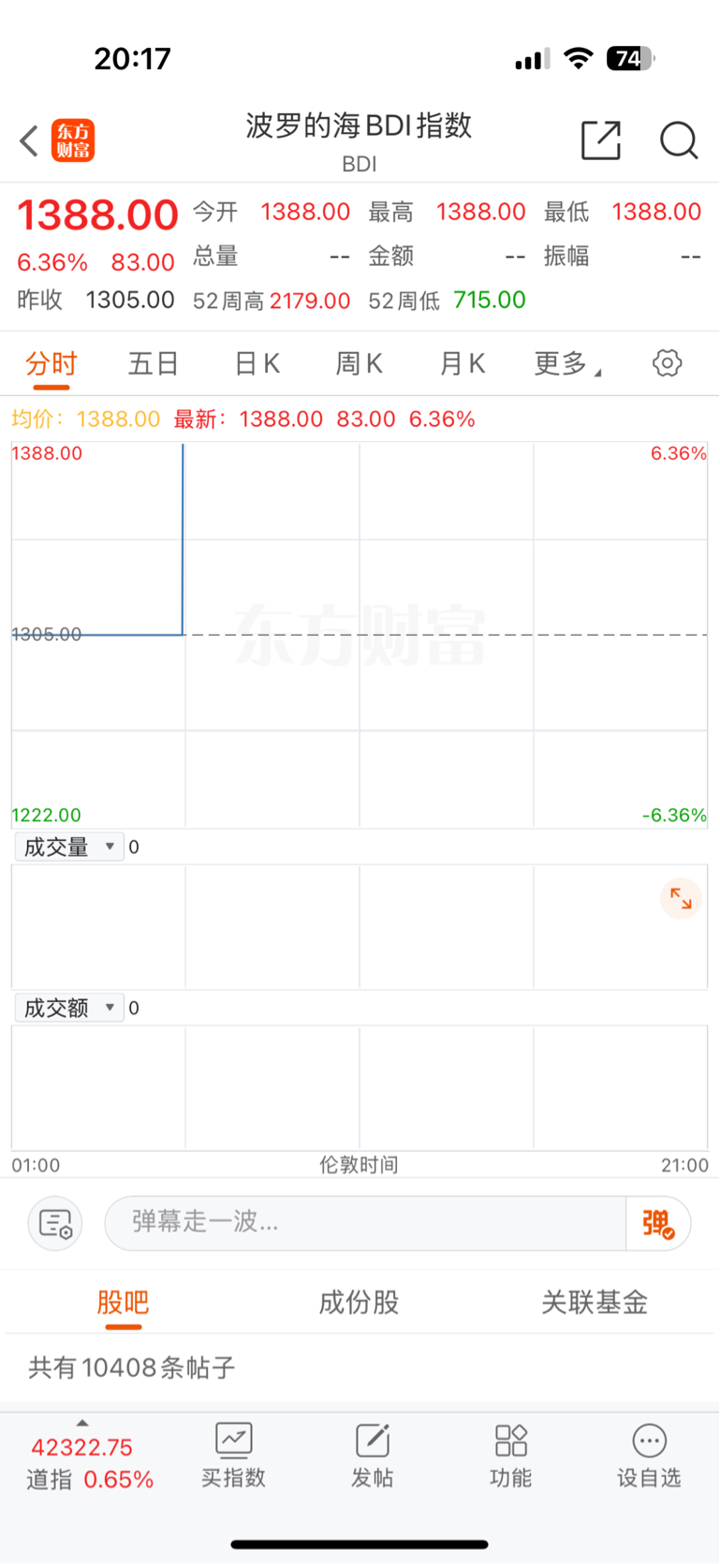This screenshot has height=1564, width=720.
Task: Switch to the 日K tab
Action: (x=257, y=363)
